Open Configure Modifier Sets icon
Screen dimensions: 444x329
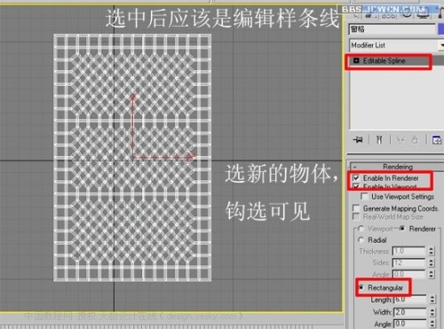437,139
